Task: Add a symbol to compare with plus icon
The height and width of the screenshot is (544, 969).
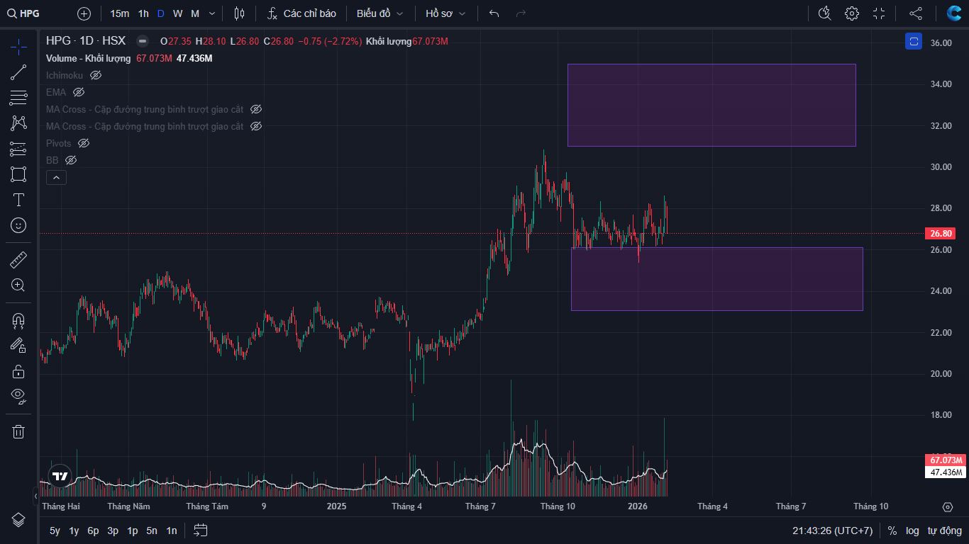Action: pyautogui.click(x=84, y=13)
